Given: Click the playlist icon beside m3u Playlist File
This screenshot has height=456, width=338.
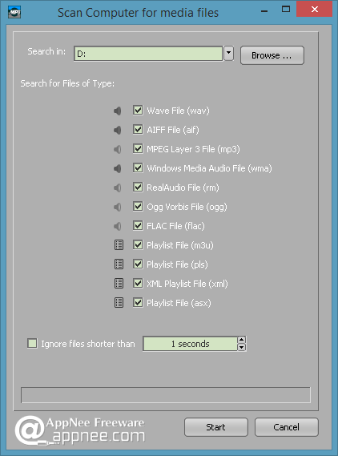Looking at the screenshot, I should (x=119, y=245).
